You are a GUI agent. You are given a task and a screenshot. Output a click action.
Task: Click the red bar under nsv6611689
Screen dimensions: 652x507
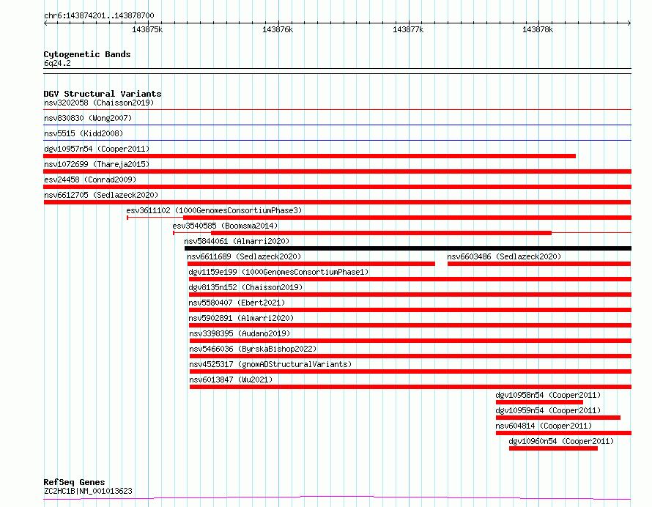coord(311,264)
